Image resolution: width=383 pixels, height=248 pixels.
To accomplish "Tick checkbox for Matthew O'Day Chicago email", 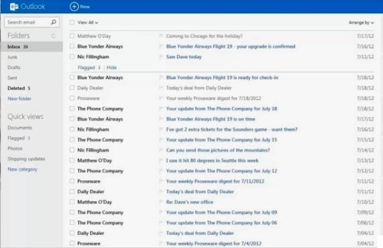I will pyautogui.click(x=72, y=36).
